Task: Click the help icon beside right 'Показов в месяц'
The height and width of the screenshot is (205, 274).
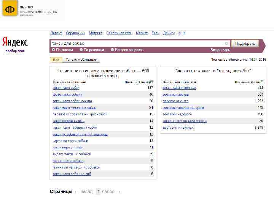Action: click(262, 82)
